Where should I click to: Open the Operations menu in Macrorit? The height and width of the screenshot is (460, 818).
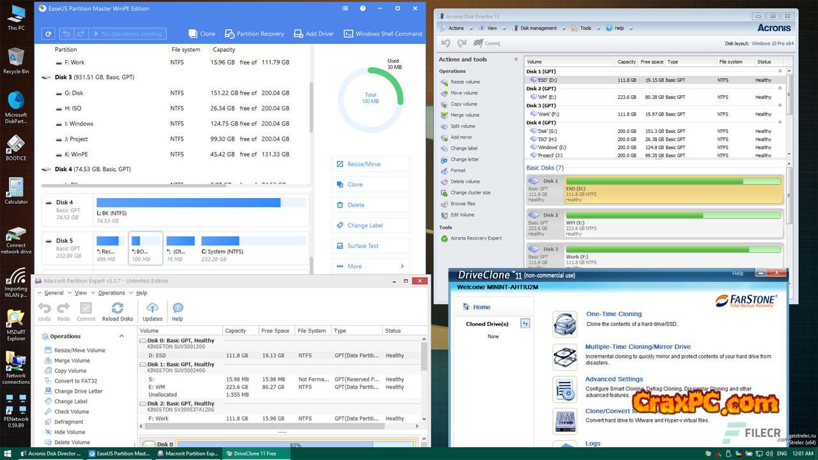111,293
